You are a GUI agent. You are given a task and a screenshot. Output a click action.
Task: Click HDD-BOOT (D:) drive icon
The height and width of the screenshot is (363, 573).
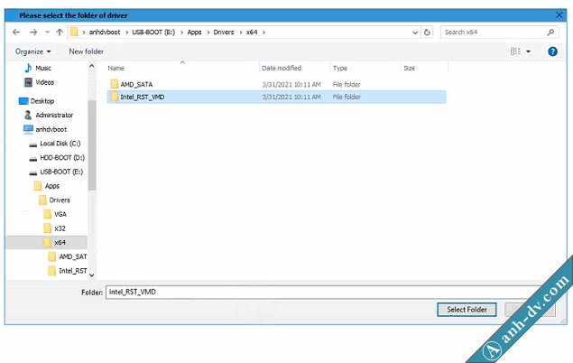tap(32, 159)
